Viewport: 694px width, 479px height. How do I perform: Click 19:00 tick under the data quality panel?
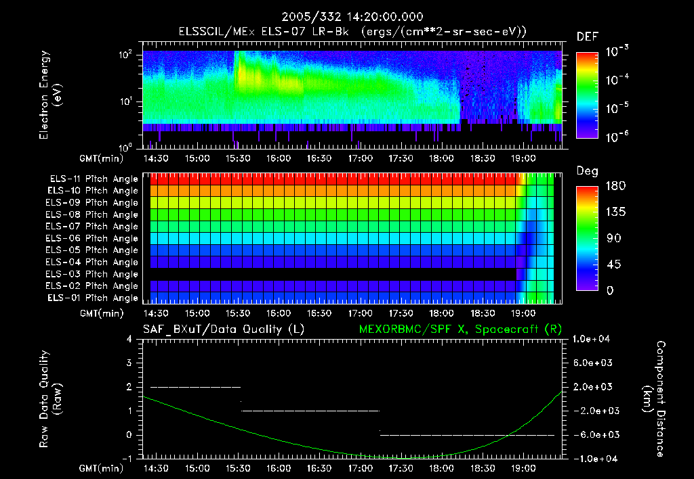523,468
